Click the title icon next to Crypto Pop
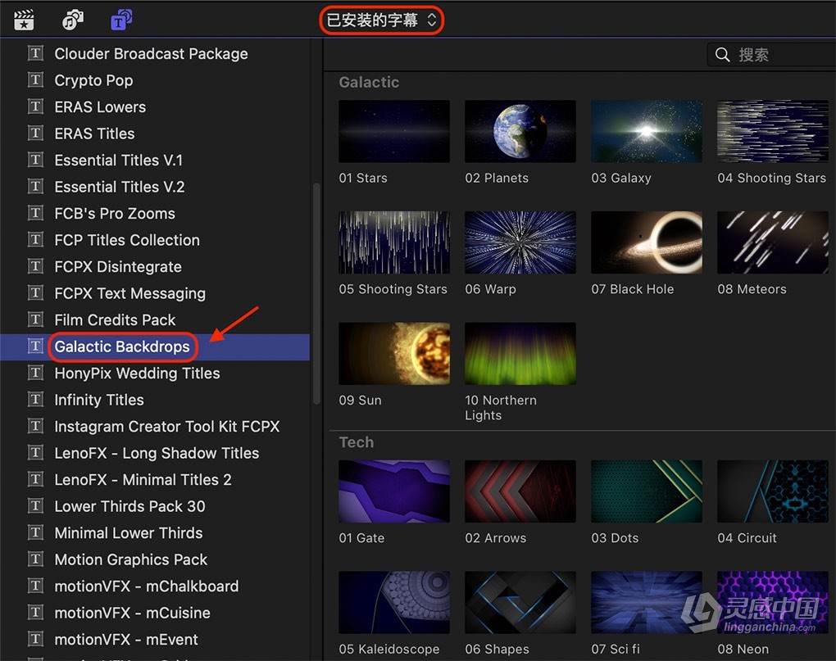Image resolution: width=836 pixels, height=661 pixels. click(35, 80)
